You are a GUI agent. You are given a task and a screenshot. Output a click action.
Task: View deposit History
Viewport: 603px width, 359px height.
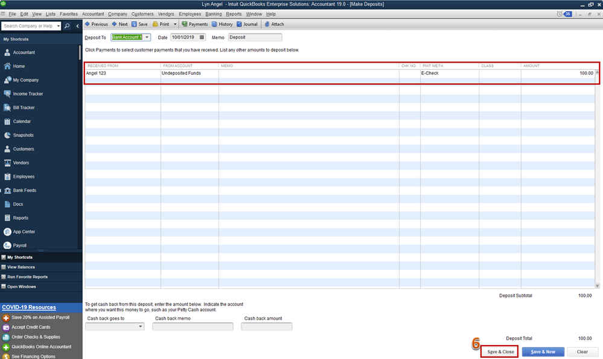[x=222, y=24]
